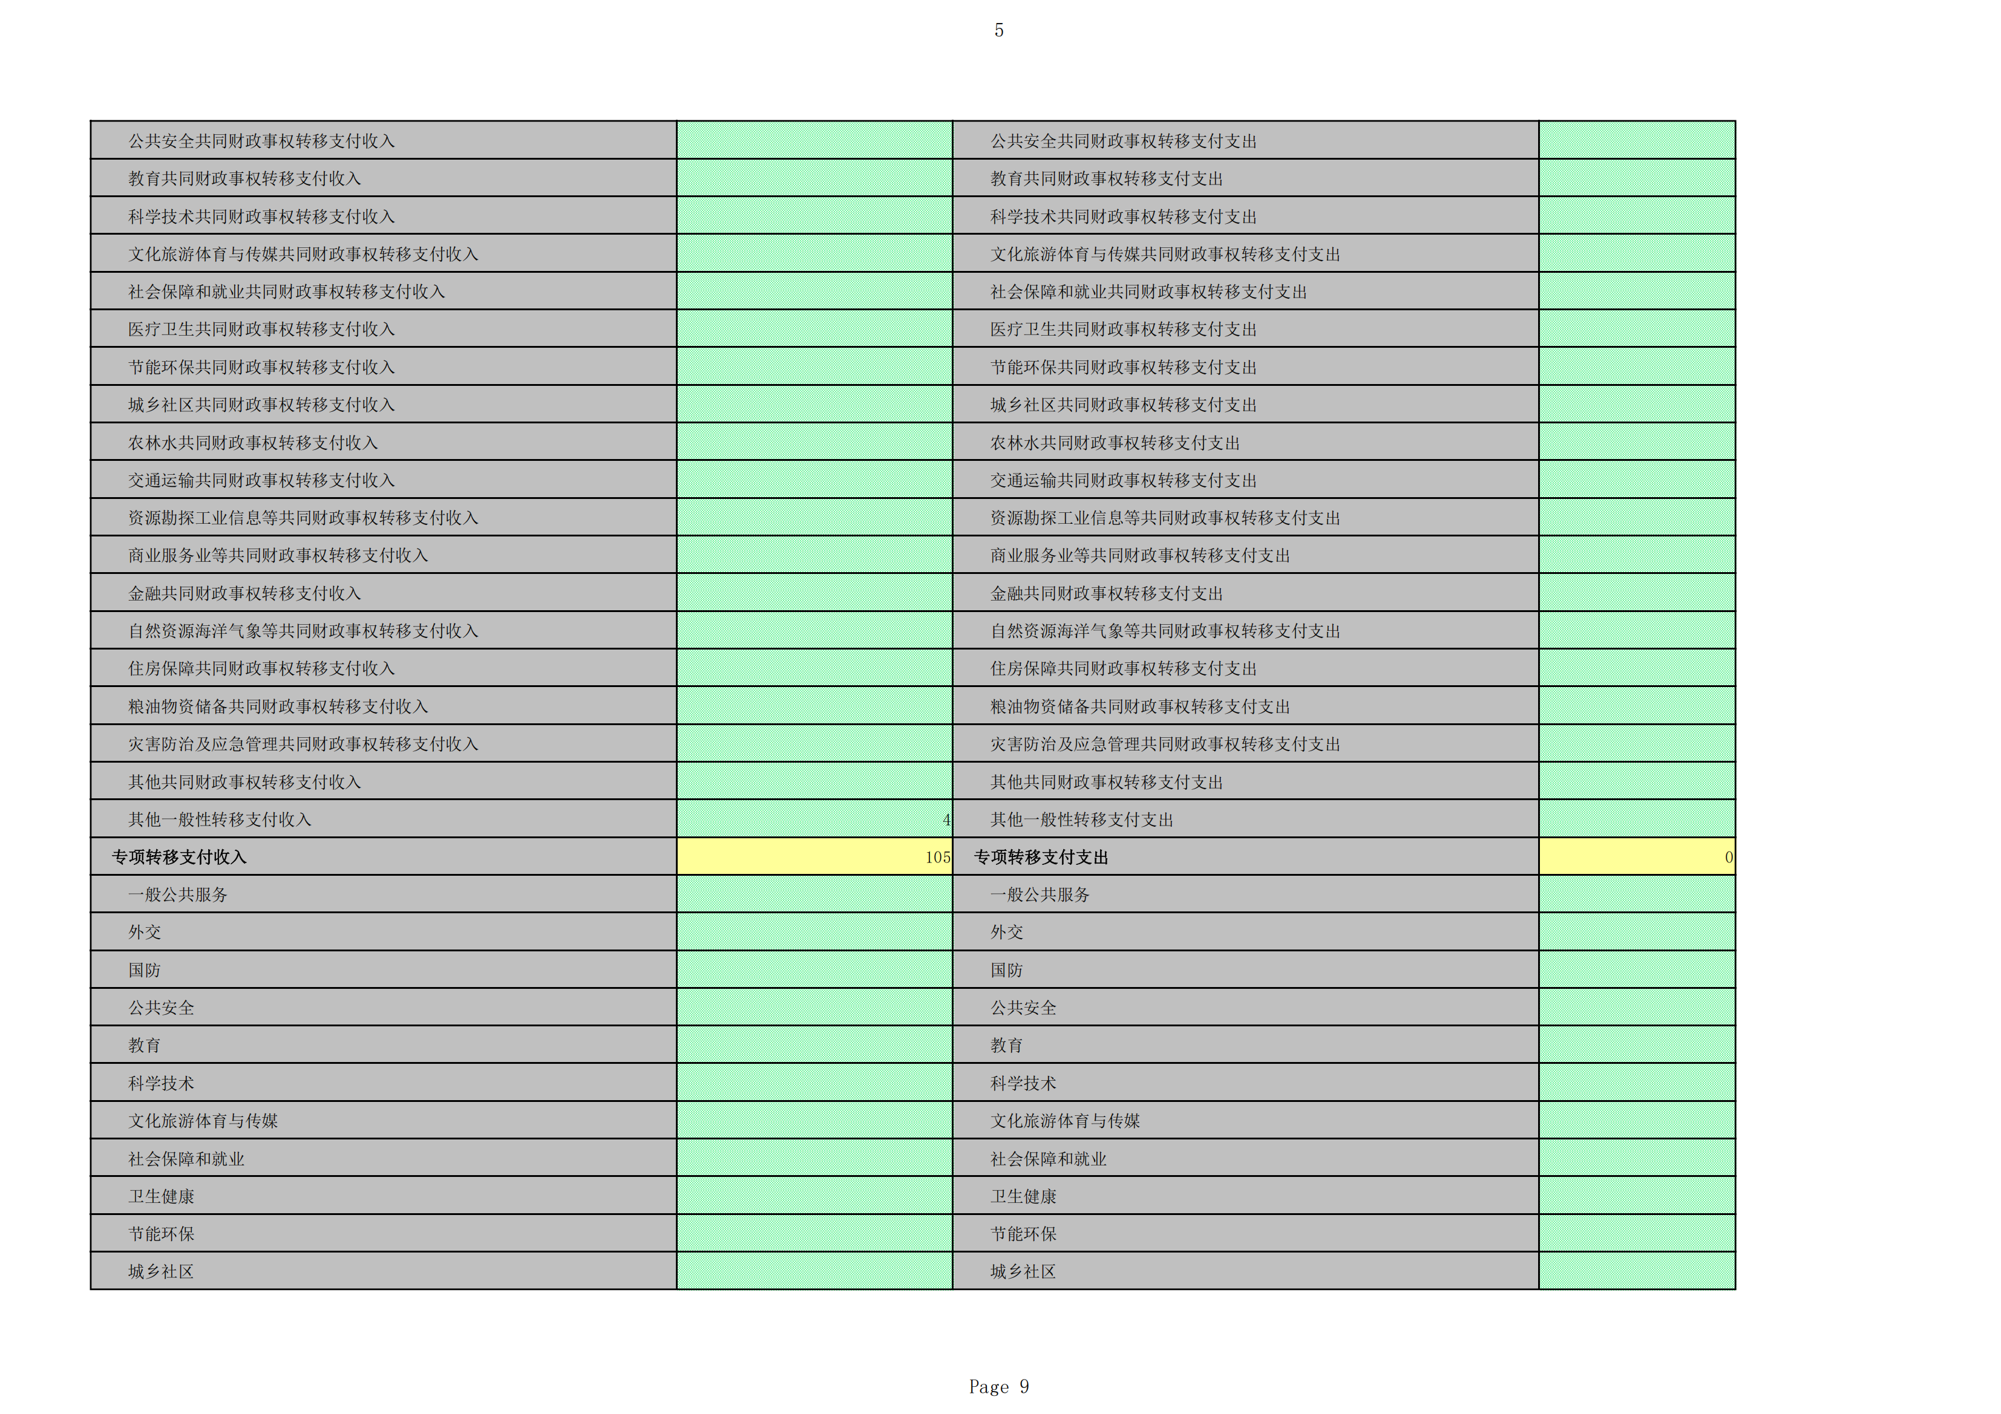Viewport: 2001px width, 1414px height.
Task: Select 粮油物资储备共同财政事权转移支付支出
Action: click(1140, 708)
